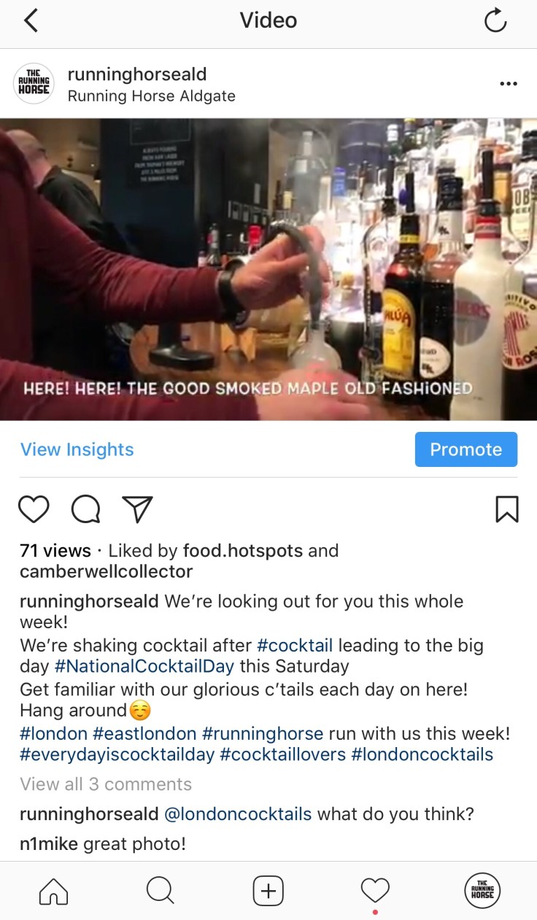This screenshot has height=920, width=537.
Task: Open the three-dot post options menu
Action: (x=508, y=84)
